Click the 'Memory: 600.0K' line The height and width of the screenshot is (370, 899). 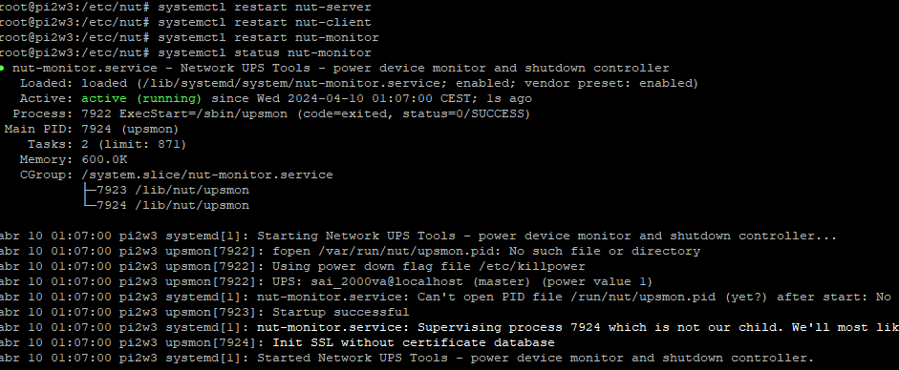point(74,159)
